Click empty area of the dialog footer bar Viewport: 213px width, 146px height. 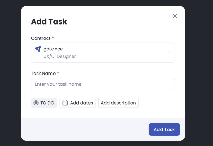coord(84,129)
